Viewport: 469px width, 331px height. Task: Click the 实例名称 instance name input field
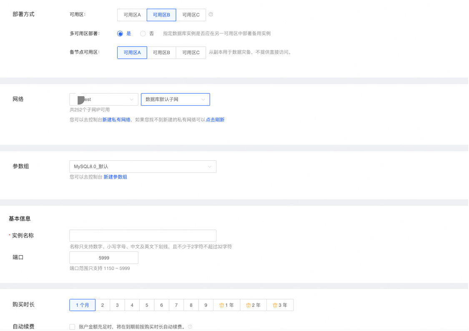tap(143, 235)
